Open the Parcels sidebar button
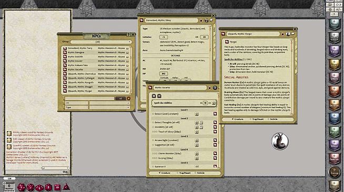 (x=334, y=132)
